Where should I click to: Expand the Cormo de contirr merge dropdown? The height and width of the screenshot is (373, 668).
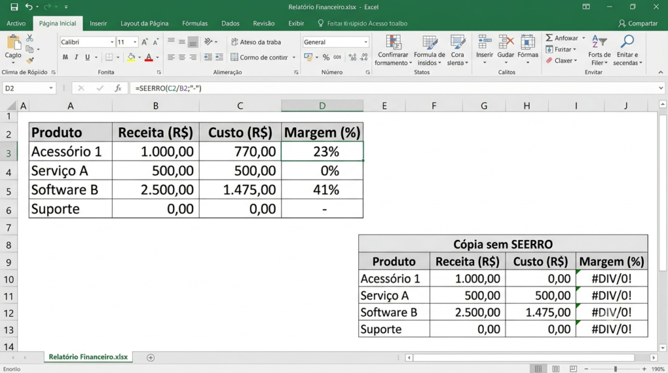(x=294, y=57)
